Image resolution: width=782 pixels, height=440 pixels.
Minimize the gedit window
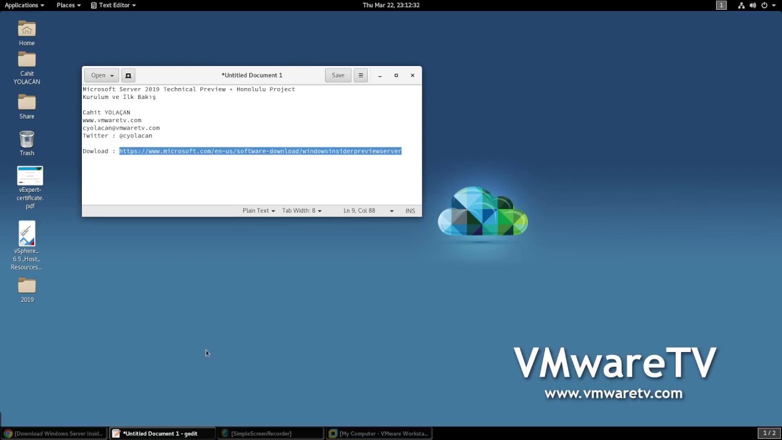[x=380, y=75]
